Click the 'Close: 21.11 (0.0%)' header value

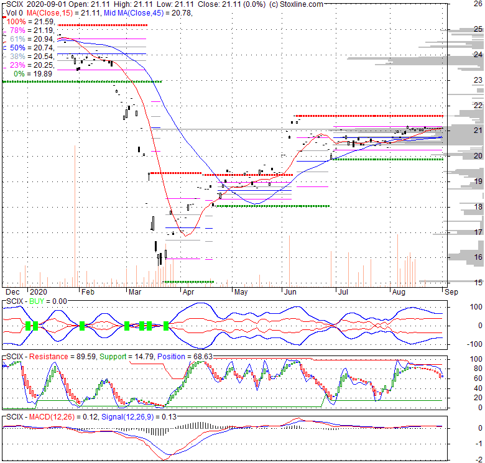pos(231,4)
